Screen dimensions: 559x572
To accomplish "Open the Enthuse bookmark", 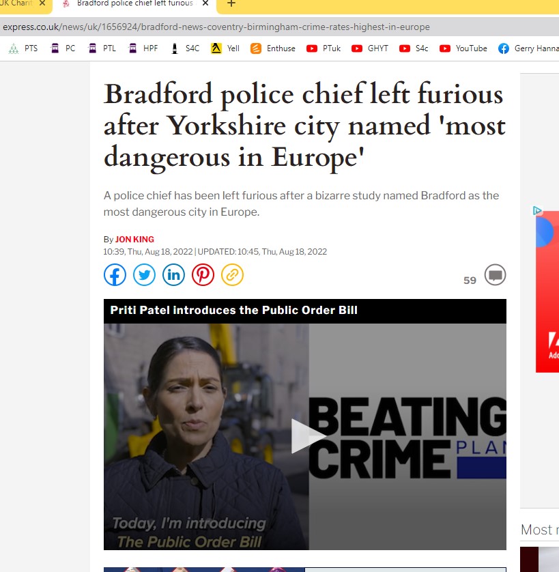I will [273, 48].
